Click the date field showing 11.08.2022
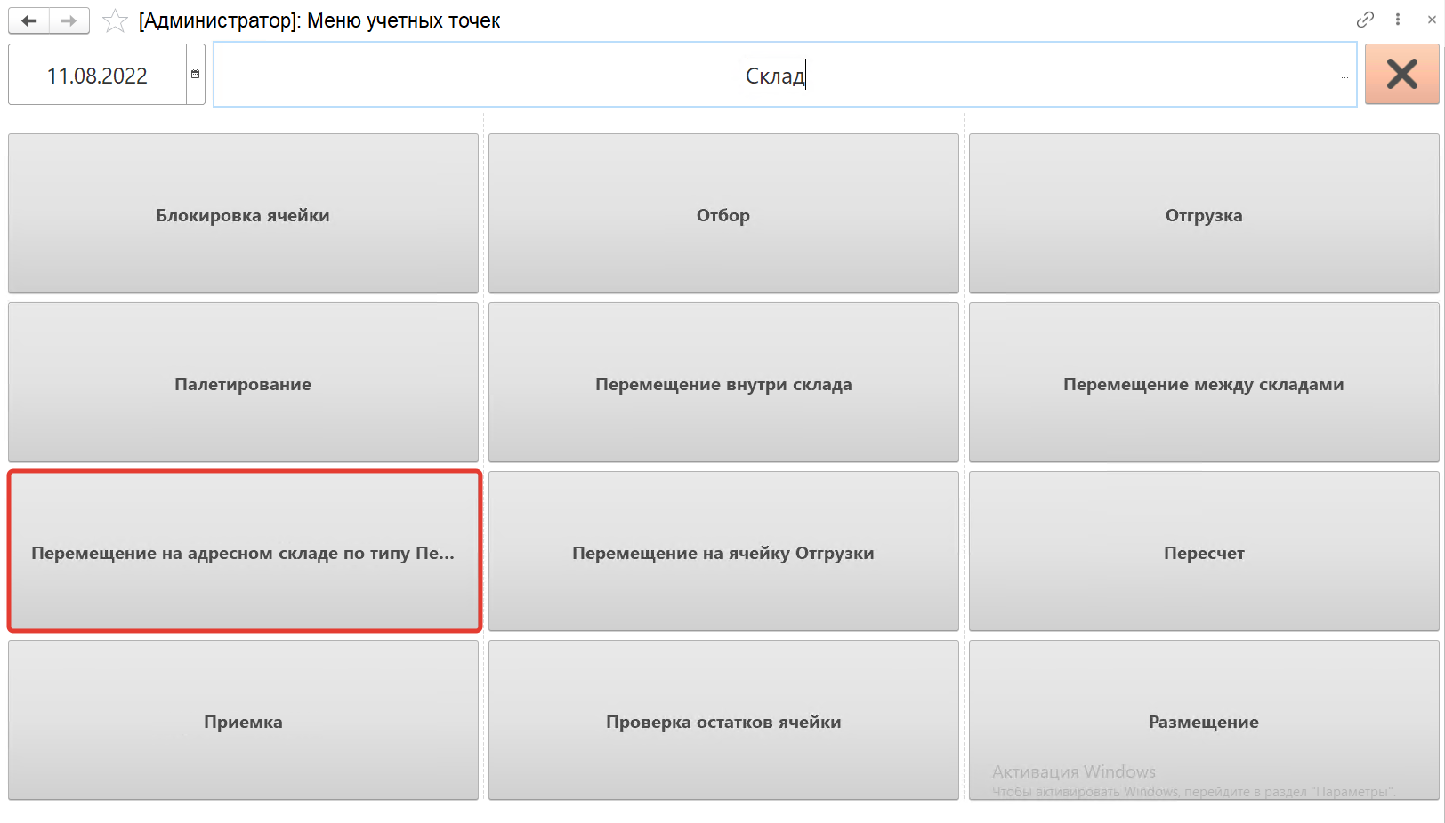This screenshot has height=823, width=1445. 97,76
